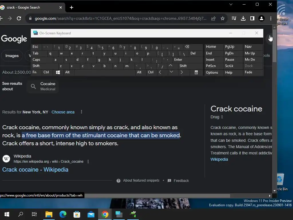Click left arrow key on On-Screen Keyboard
The image size is (293, 220).
click(160, 72)
